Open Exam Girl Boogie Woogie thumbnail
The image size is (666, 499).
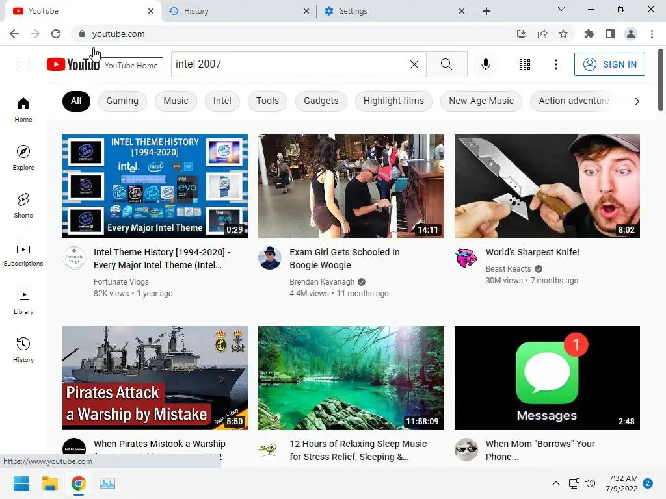[351, 186]
